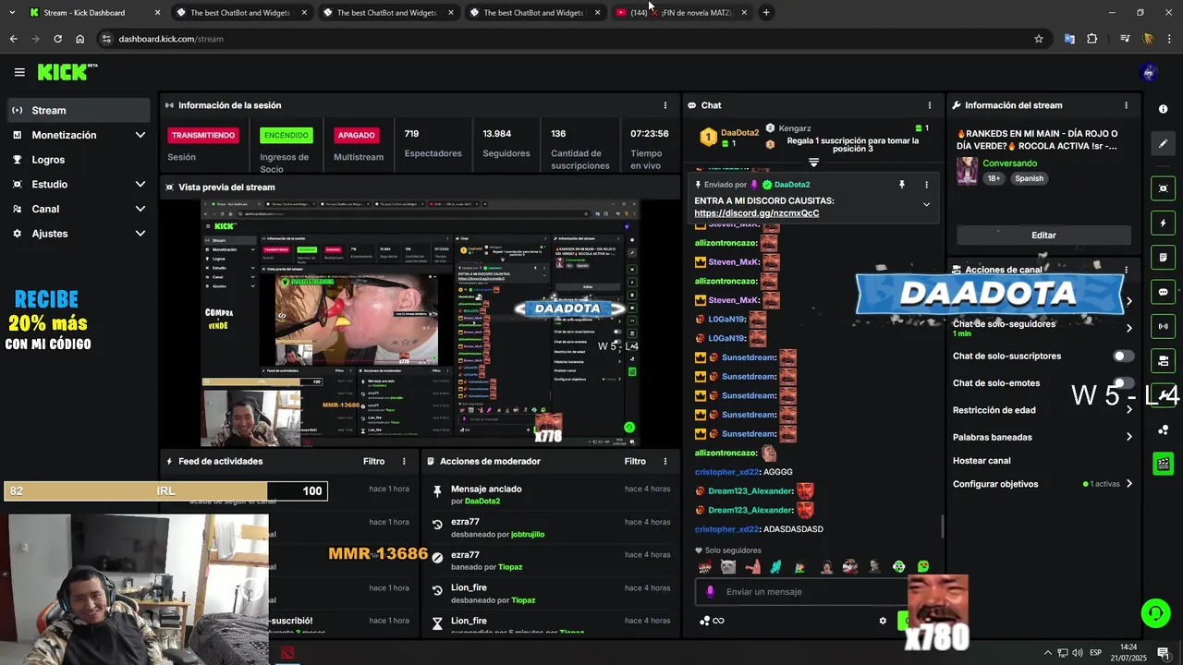Viewport: 1183px width, 665px height.
Task: Open the browser extensions puzzle icon
Action: click(x=1092, y=39)
